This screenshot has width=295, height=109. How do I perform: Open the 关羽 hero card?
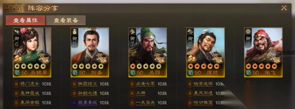click(148, 52)
